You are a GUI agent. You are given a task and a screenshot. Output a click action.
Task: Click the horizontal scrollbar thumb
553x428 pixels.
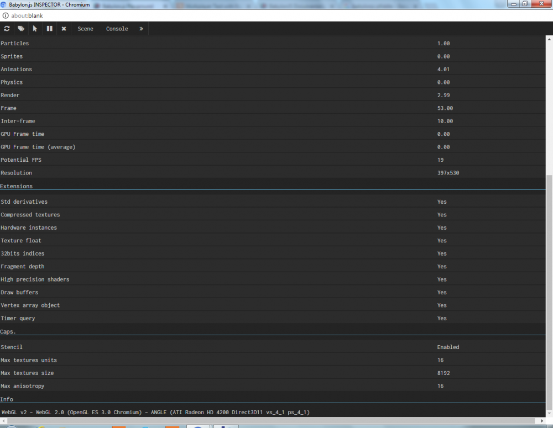pyautogui.click(x=272, y=421)
